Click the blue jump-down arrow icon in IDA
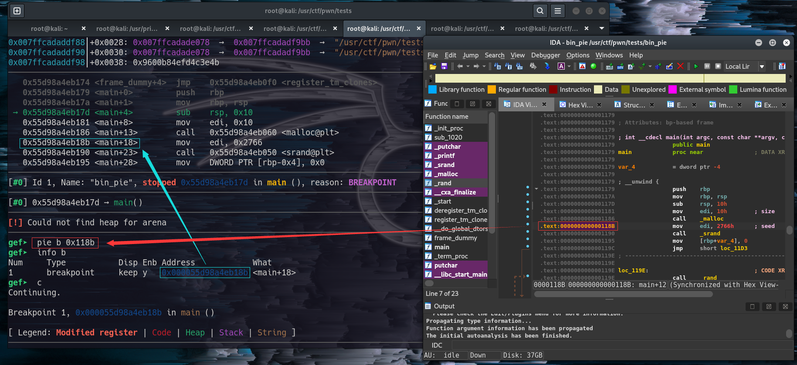The height and width of the screenshot is (365, 797). (x=547, y=66)
